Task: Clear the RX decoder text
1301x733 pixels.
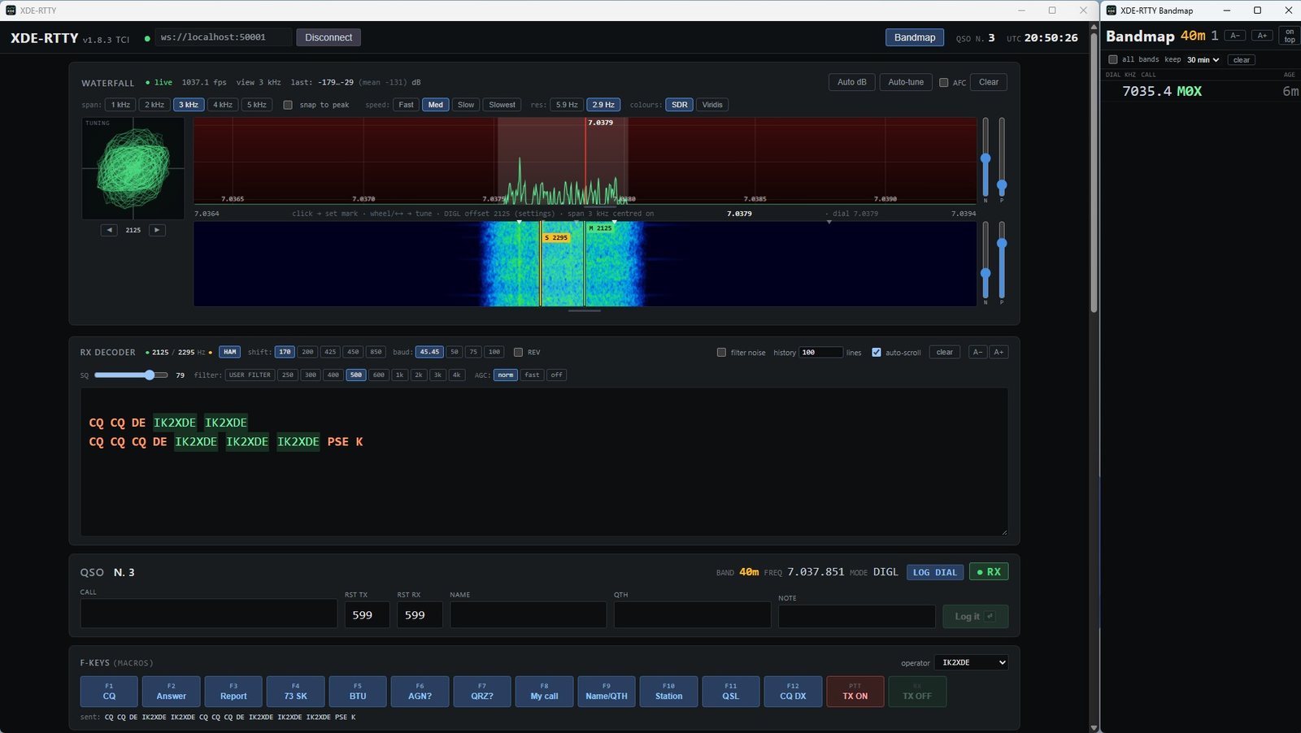Action: (x=944, y=352)
